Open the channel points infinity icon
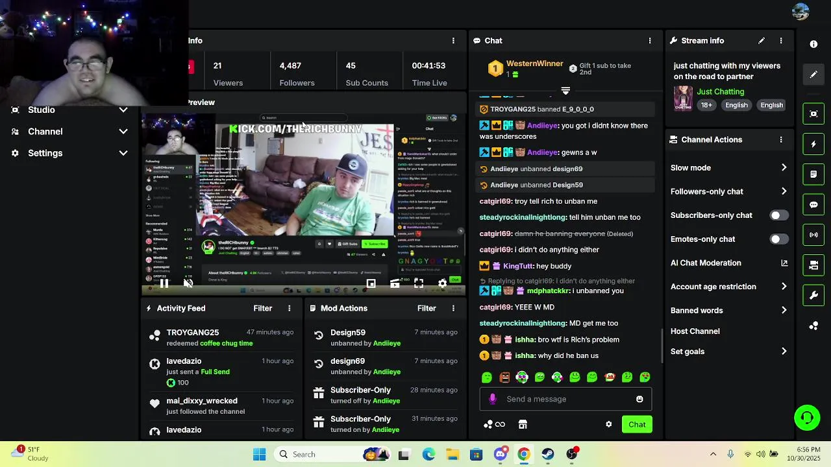Viewport: 831px width, 467px height. point(494,424)
